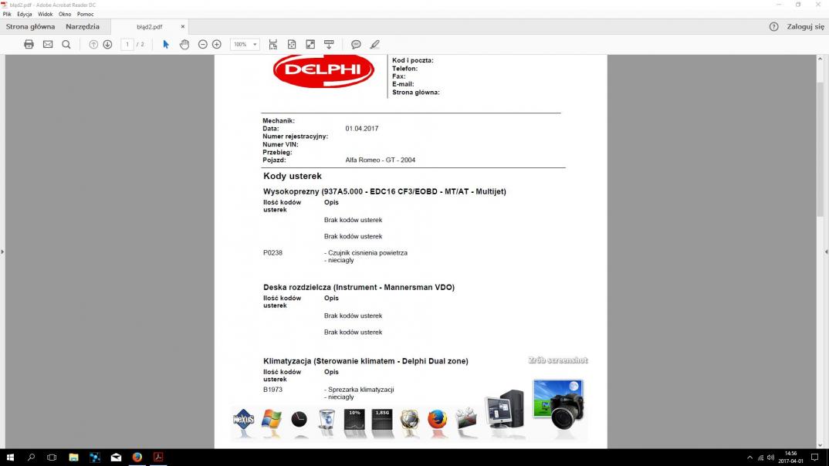Activate the hand pan tool

184,45
